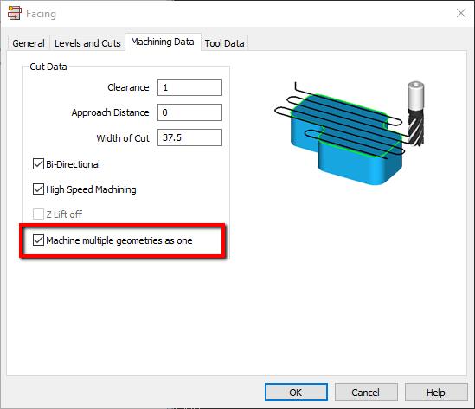This screenshot has width=475, height=409.
Task: Select the Machining Data tab
Action: (x=163, y=42)
